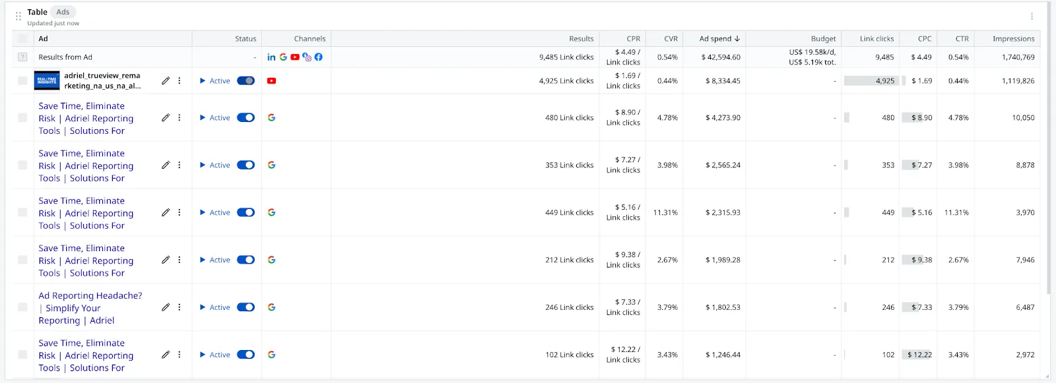Toggle status switch for the 212 Link clicks ad
The image size is (1056, 383).
click(x=246, y=260)
